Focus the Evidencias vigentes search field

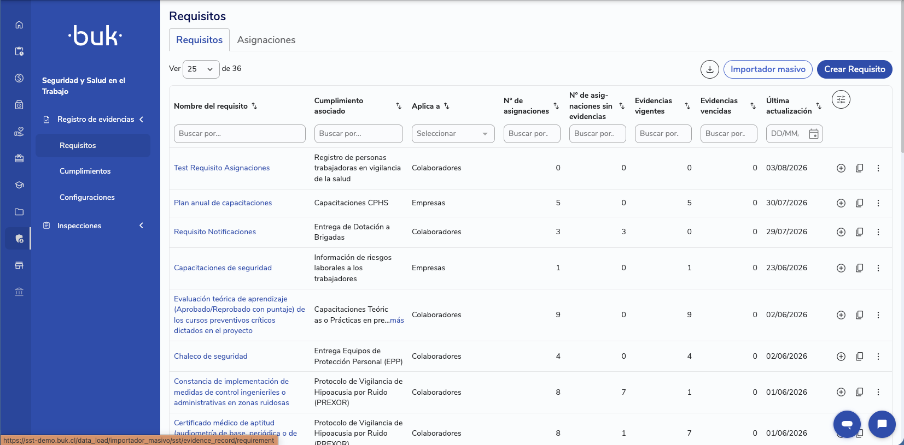663,134
